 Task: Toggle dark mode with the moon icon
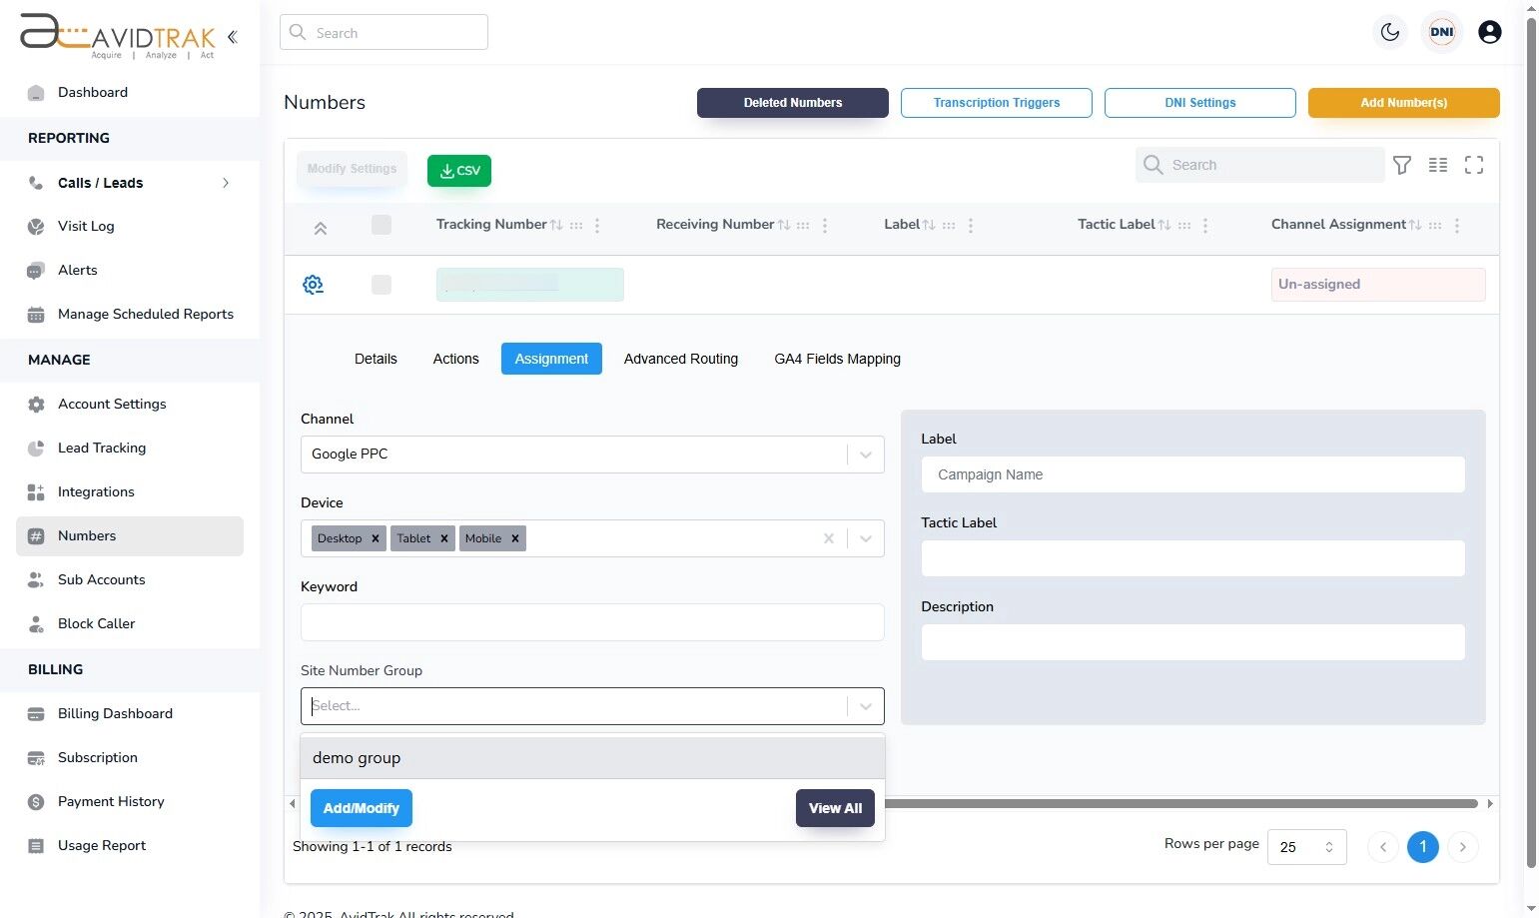tap(1389, 31)
